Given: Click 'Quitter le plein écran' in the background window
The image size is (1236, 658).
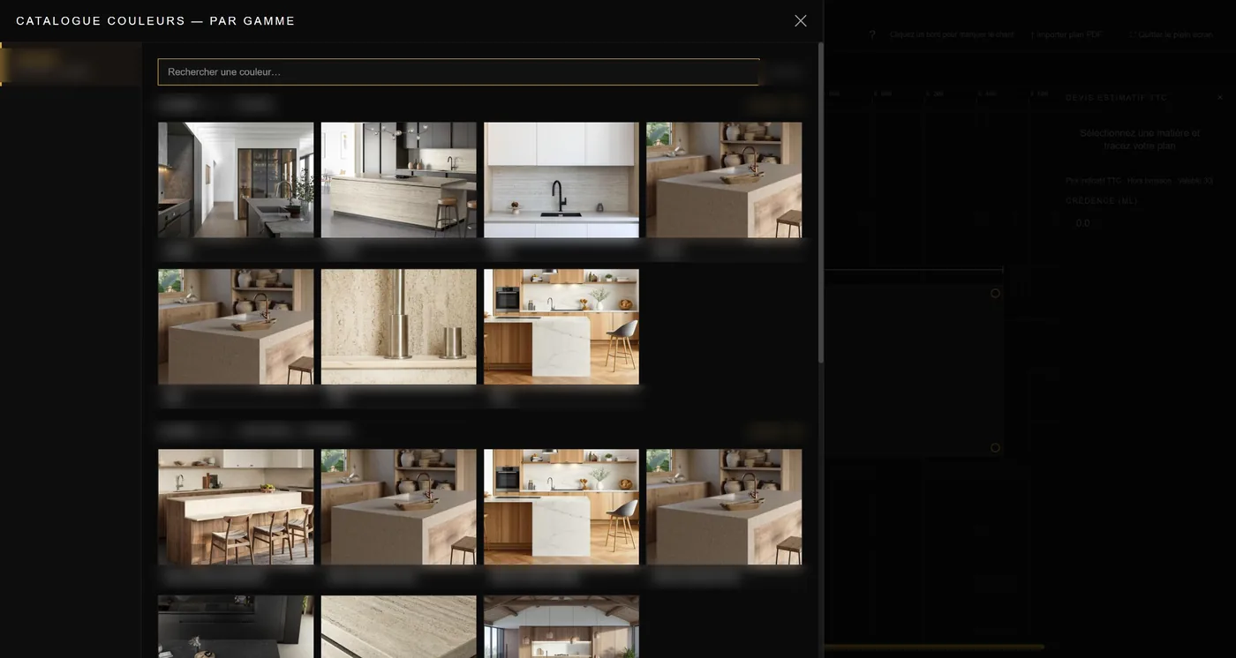Looking at the screenshot, I should click(x=1172, y=34).
